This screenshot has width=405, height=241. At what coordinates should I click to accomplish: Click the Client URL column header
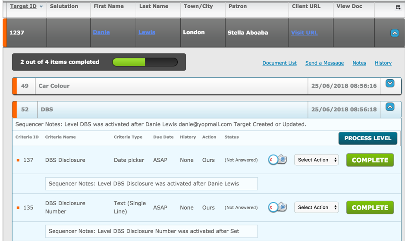pos(306,6)
